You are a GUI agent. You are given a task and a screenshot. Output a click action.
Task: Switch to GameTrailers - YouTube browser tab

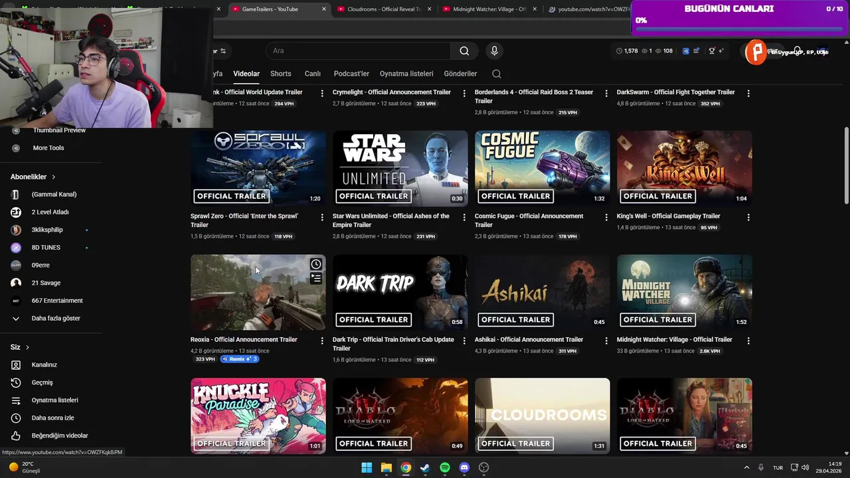(x=279, y=9)
